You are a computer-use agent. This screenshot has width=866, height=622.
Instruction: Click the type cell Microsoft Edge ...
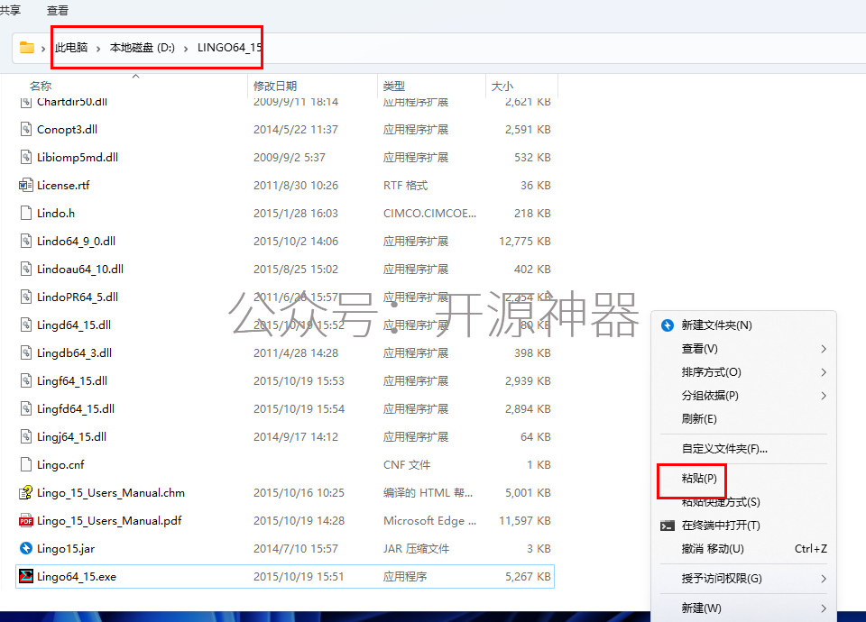point(429,520)
